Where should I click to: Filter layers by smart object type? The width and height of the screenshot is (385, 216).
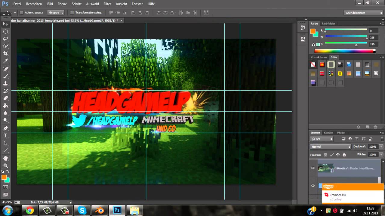pos(371,139)
